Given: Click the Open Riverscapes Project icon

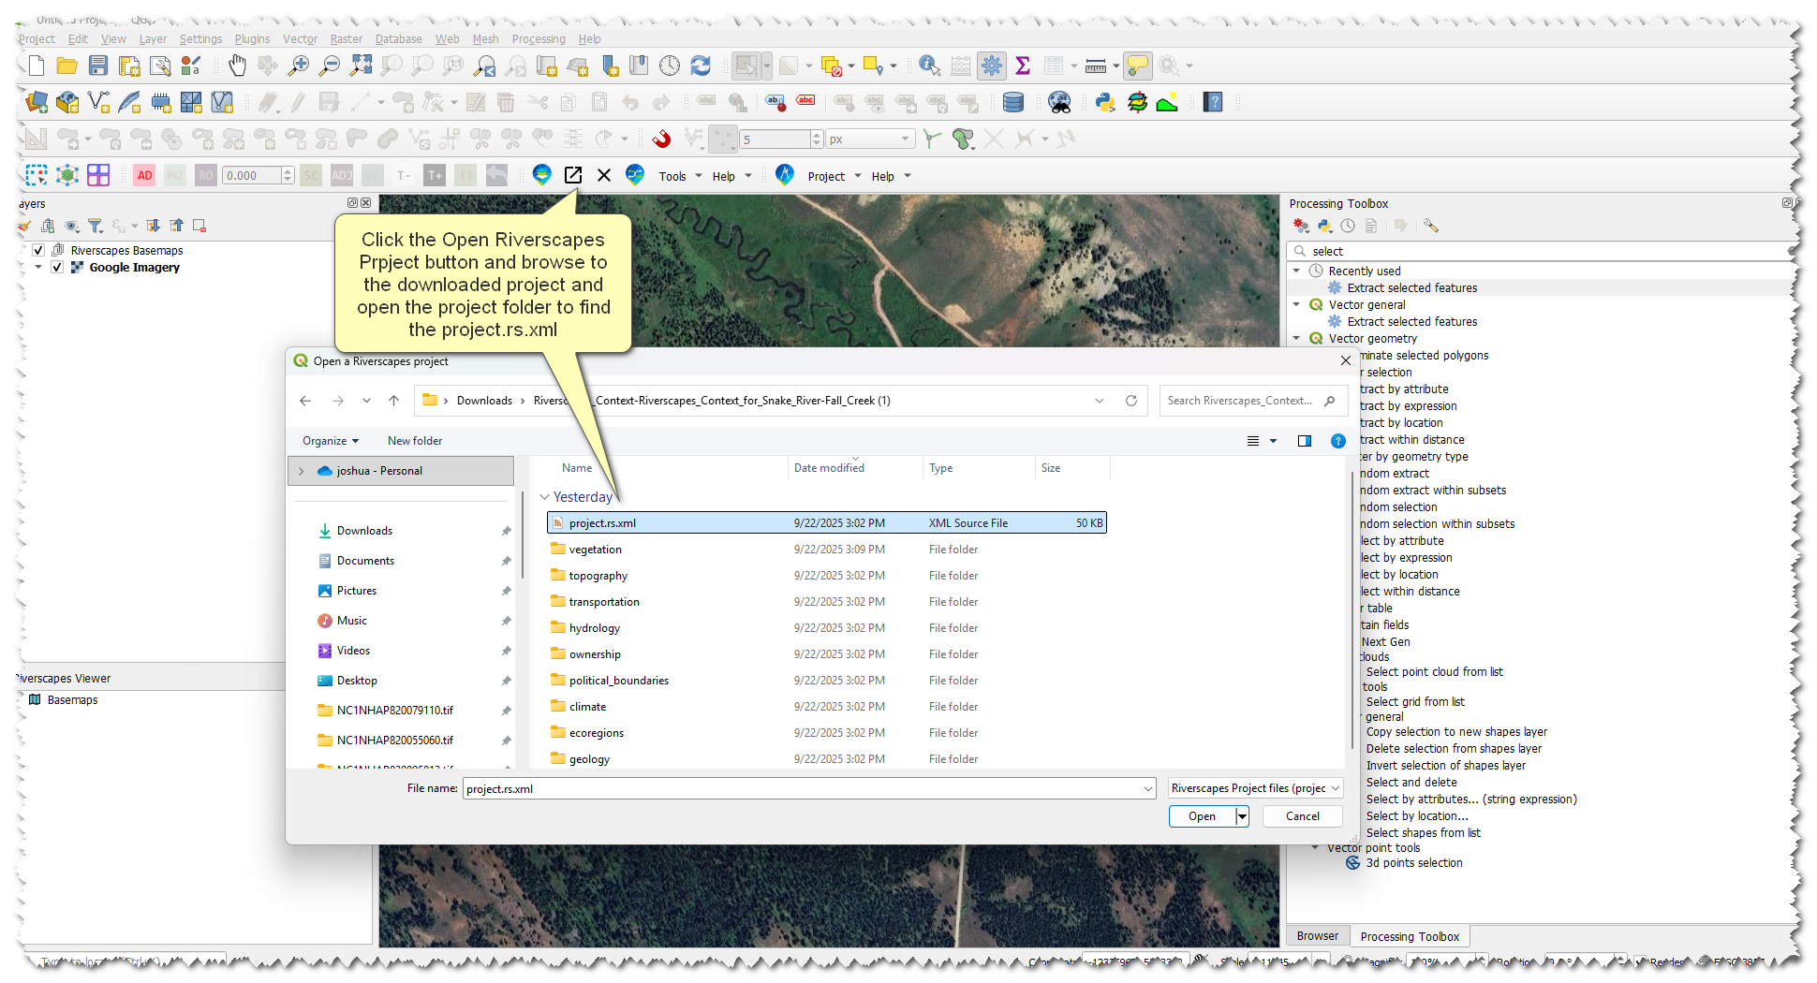Looking at the screenshot, I should point(573,175).
